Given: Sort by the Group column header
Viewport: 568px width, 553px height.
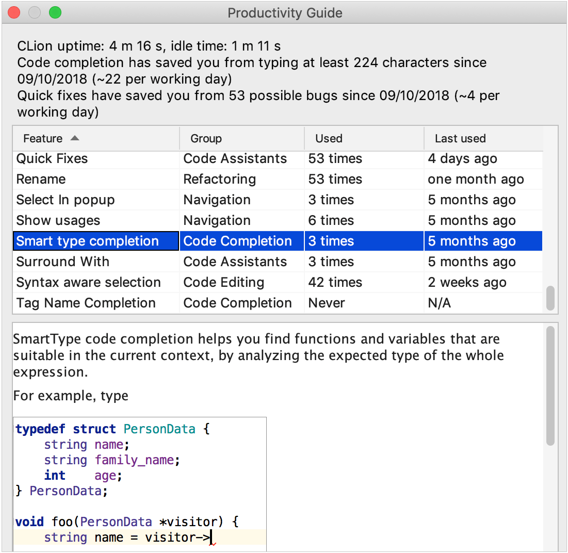Looking at the screenshot, I should [x=242, y=138].
